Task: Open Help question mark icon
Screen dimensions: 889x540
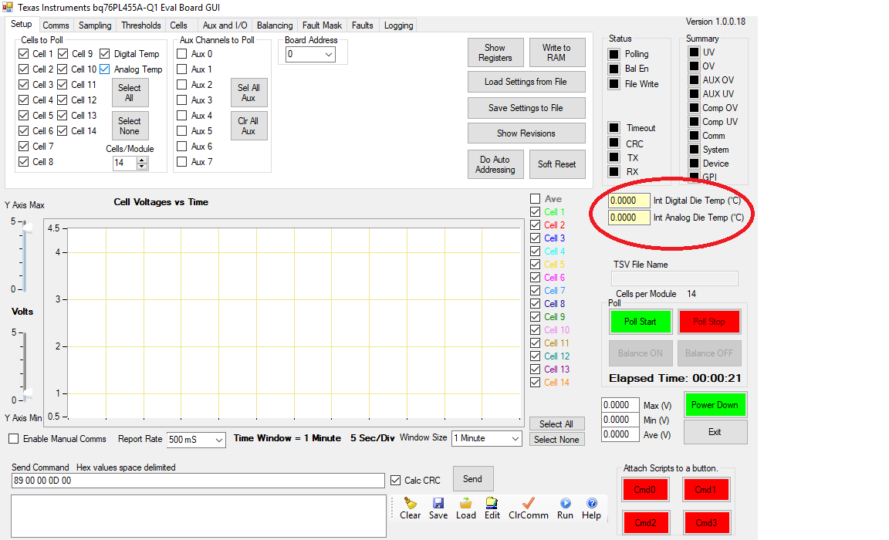Action: coord(591,503)
